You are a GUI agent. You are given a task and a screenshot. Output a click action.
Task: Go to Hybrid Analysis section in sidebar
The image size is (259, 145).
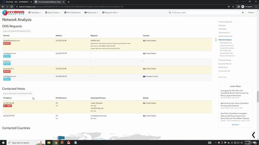[225, 36]
